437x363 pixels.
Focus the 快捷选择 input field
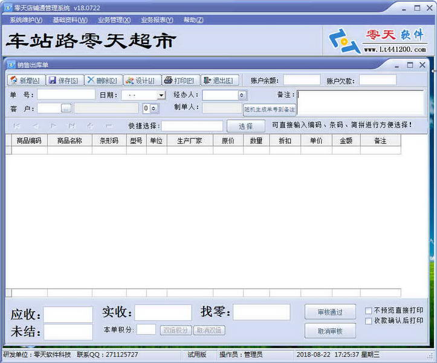coord(192,126)
